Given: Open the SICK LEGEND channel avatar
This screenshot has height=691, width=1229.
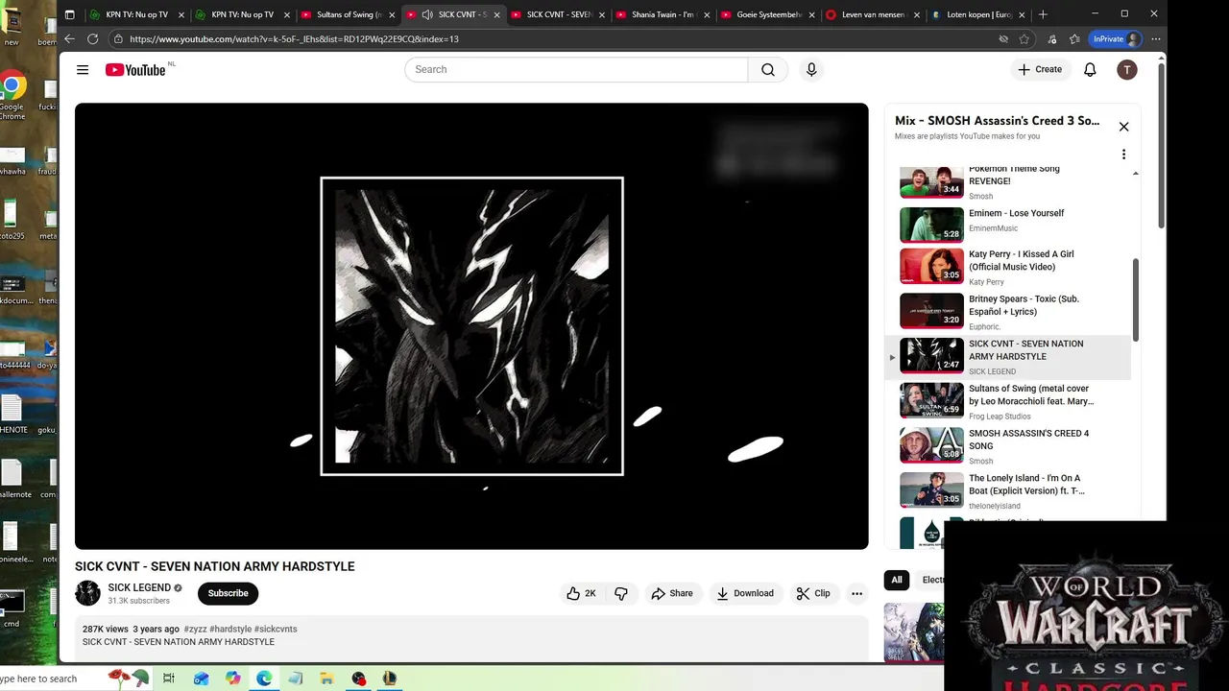Looking at the screenshot, I should click(x=87, y=593).
